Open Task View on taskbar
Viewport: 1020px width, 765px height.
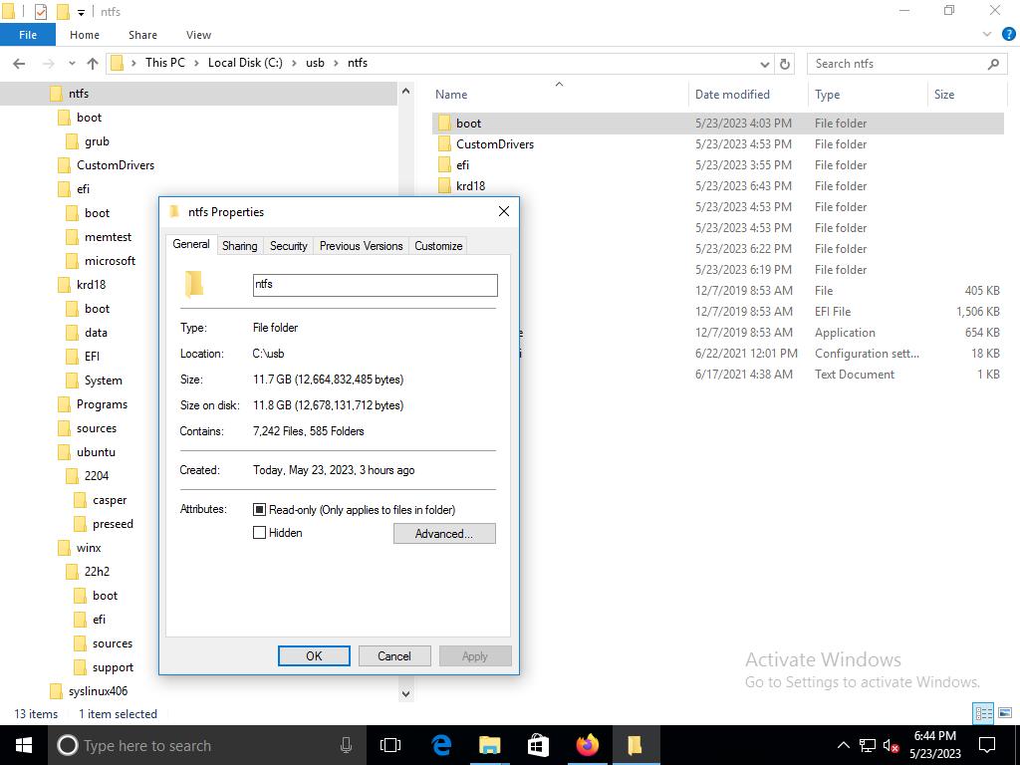point(390,745)
